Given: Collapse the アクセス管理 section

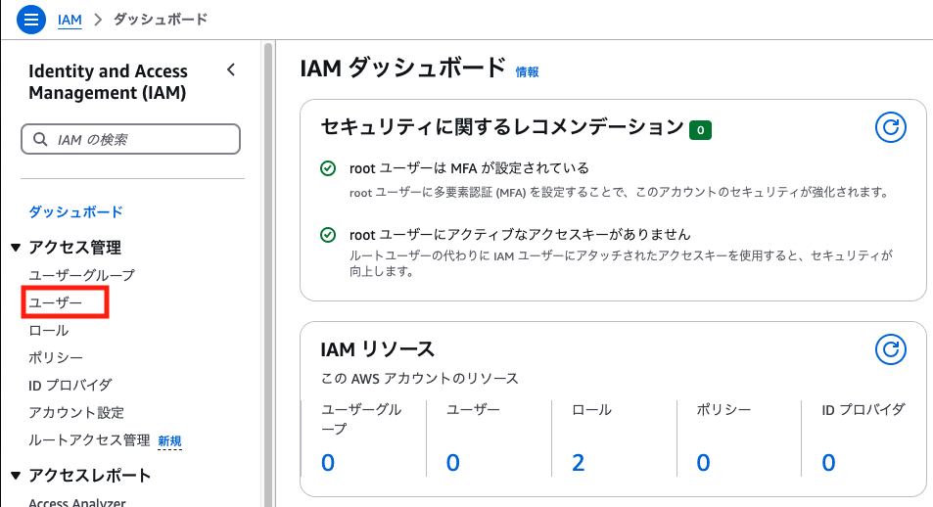Looking at the screenshot, I should point(16,248).
